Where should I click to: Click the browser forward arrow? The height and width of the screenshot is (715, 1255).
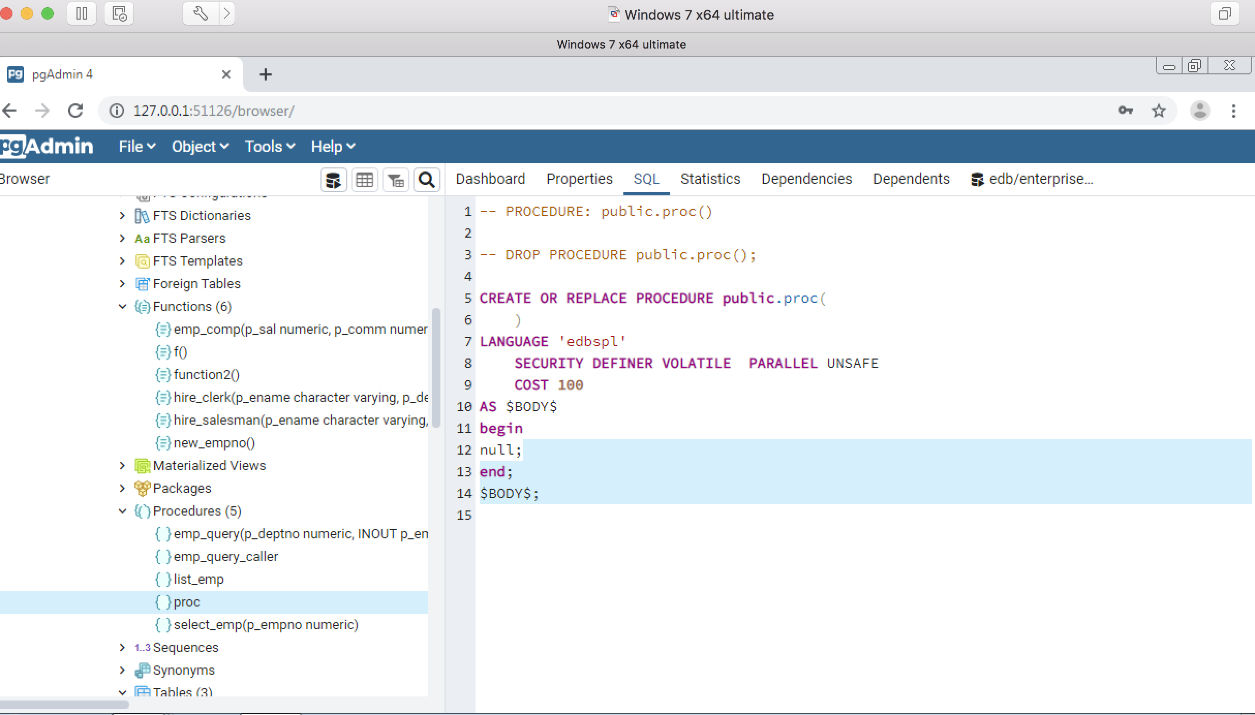(x=42, y=111)
